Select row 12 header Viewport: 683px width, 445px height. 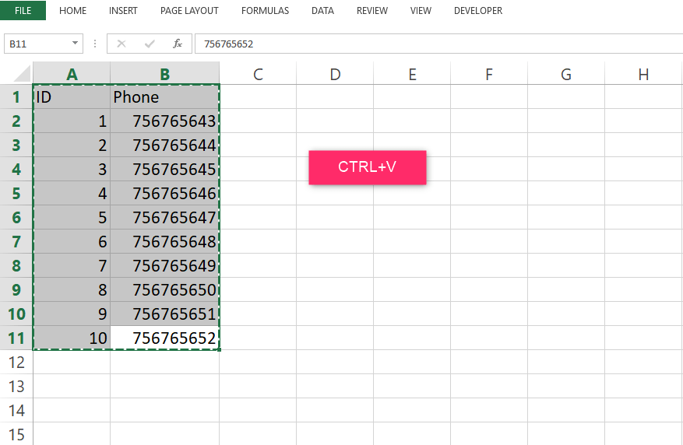[x=16, y=362]
